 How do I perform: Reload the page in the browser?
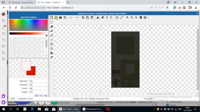(x=16, y=8)
